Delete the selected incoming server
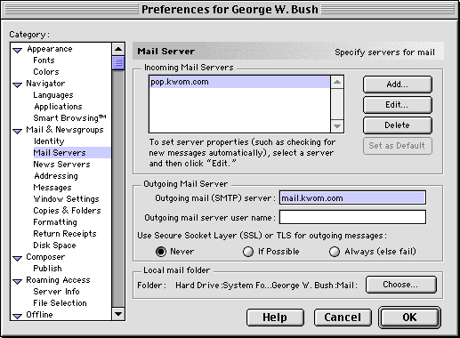This screenshot has height=338, width=460. click(398, 125)
